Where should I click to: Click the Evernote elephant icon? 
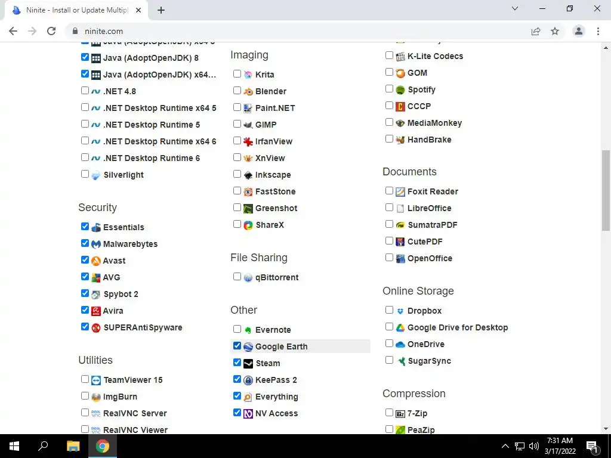pos(248,330)
